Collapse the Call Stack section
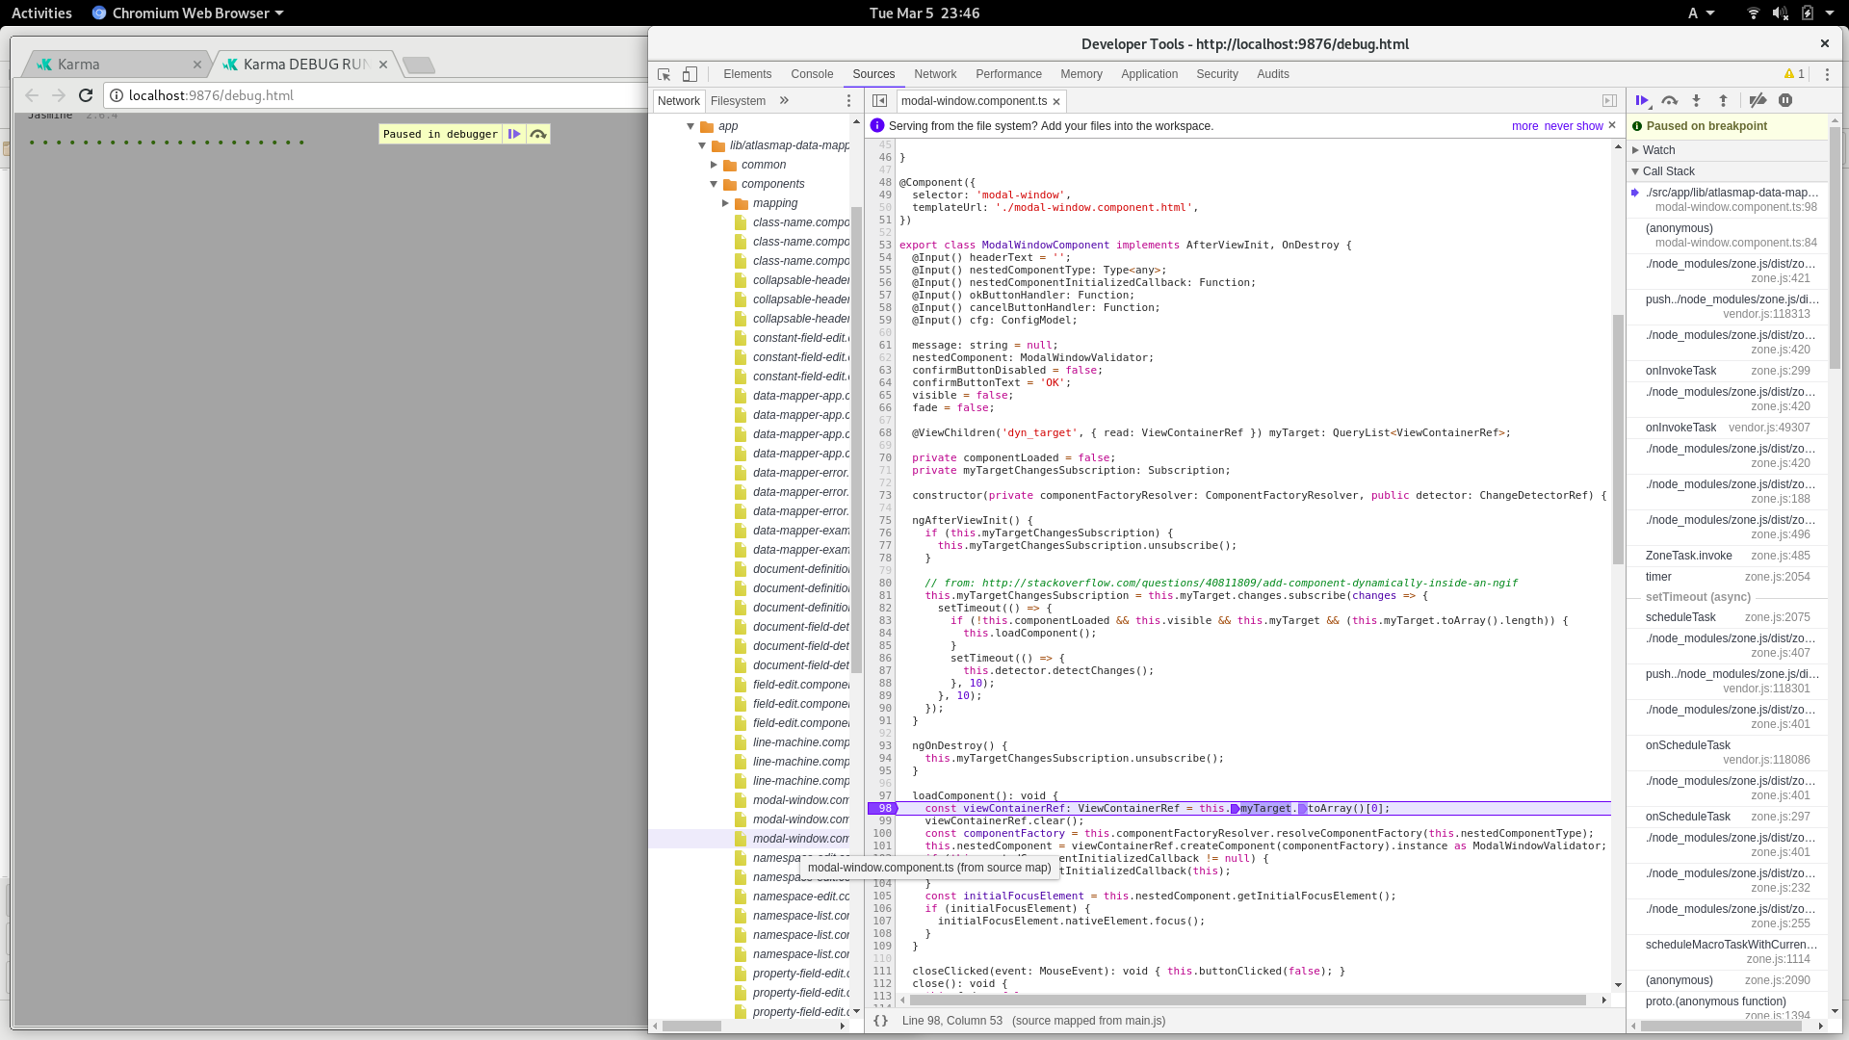1849x1040 pixels. pos(1728,171)
